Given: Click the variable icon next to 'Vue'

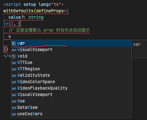Looking at the screenshot, I should [14, 101].
